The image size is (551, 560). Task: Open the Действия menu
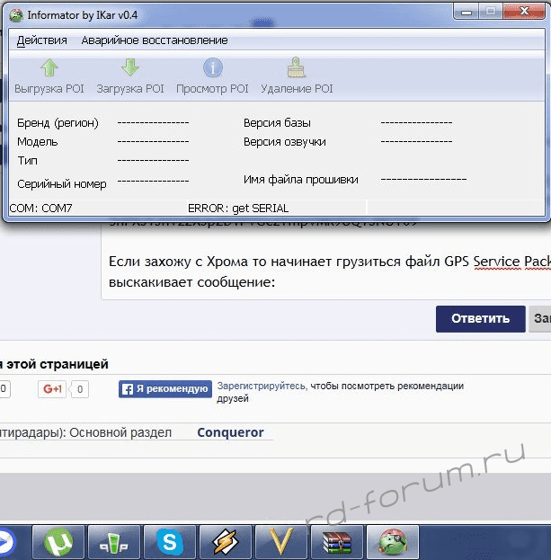click(41, 40)
